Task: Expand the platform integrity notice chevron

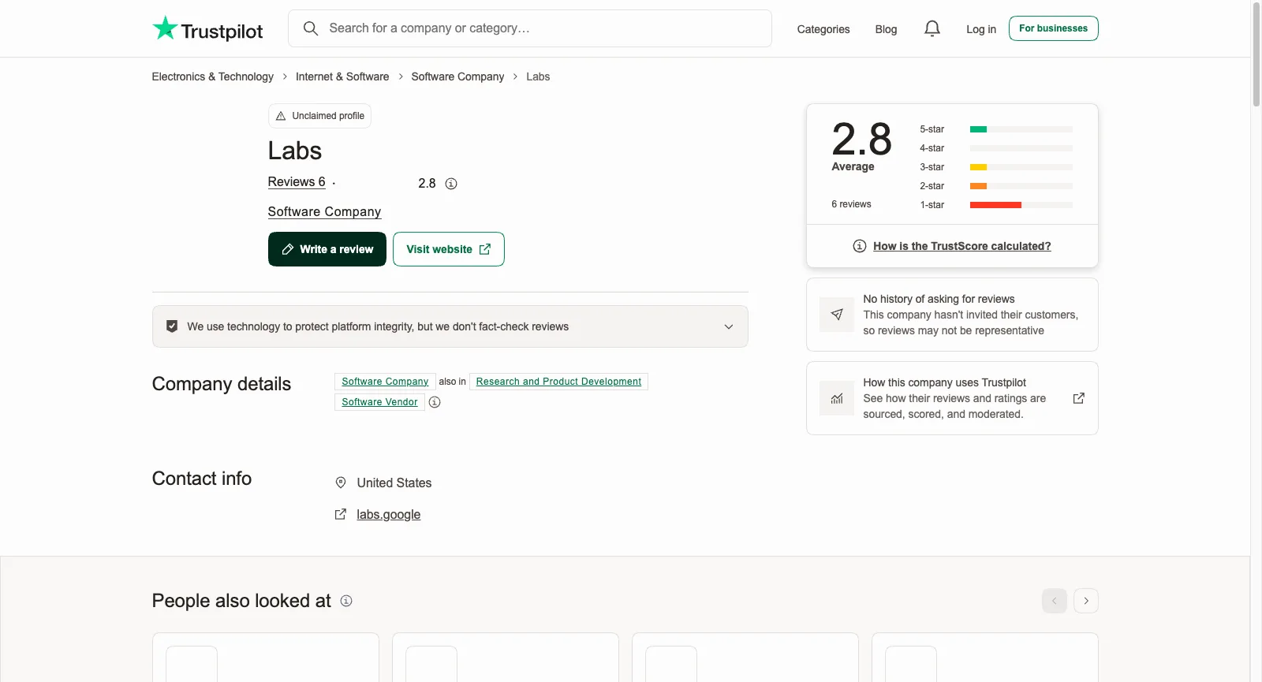Action: (x=729, y=326)
